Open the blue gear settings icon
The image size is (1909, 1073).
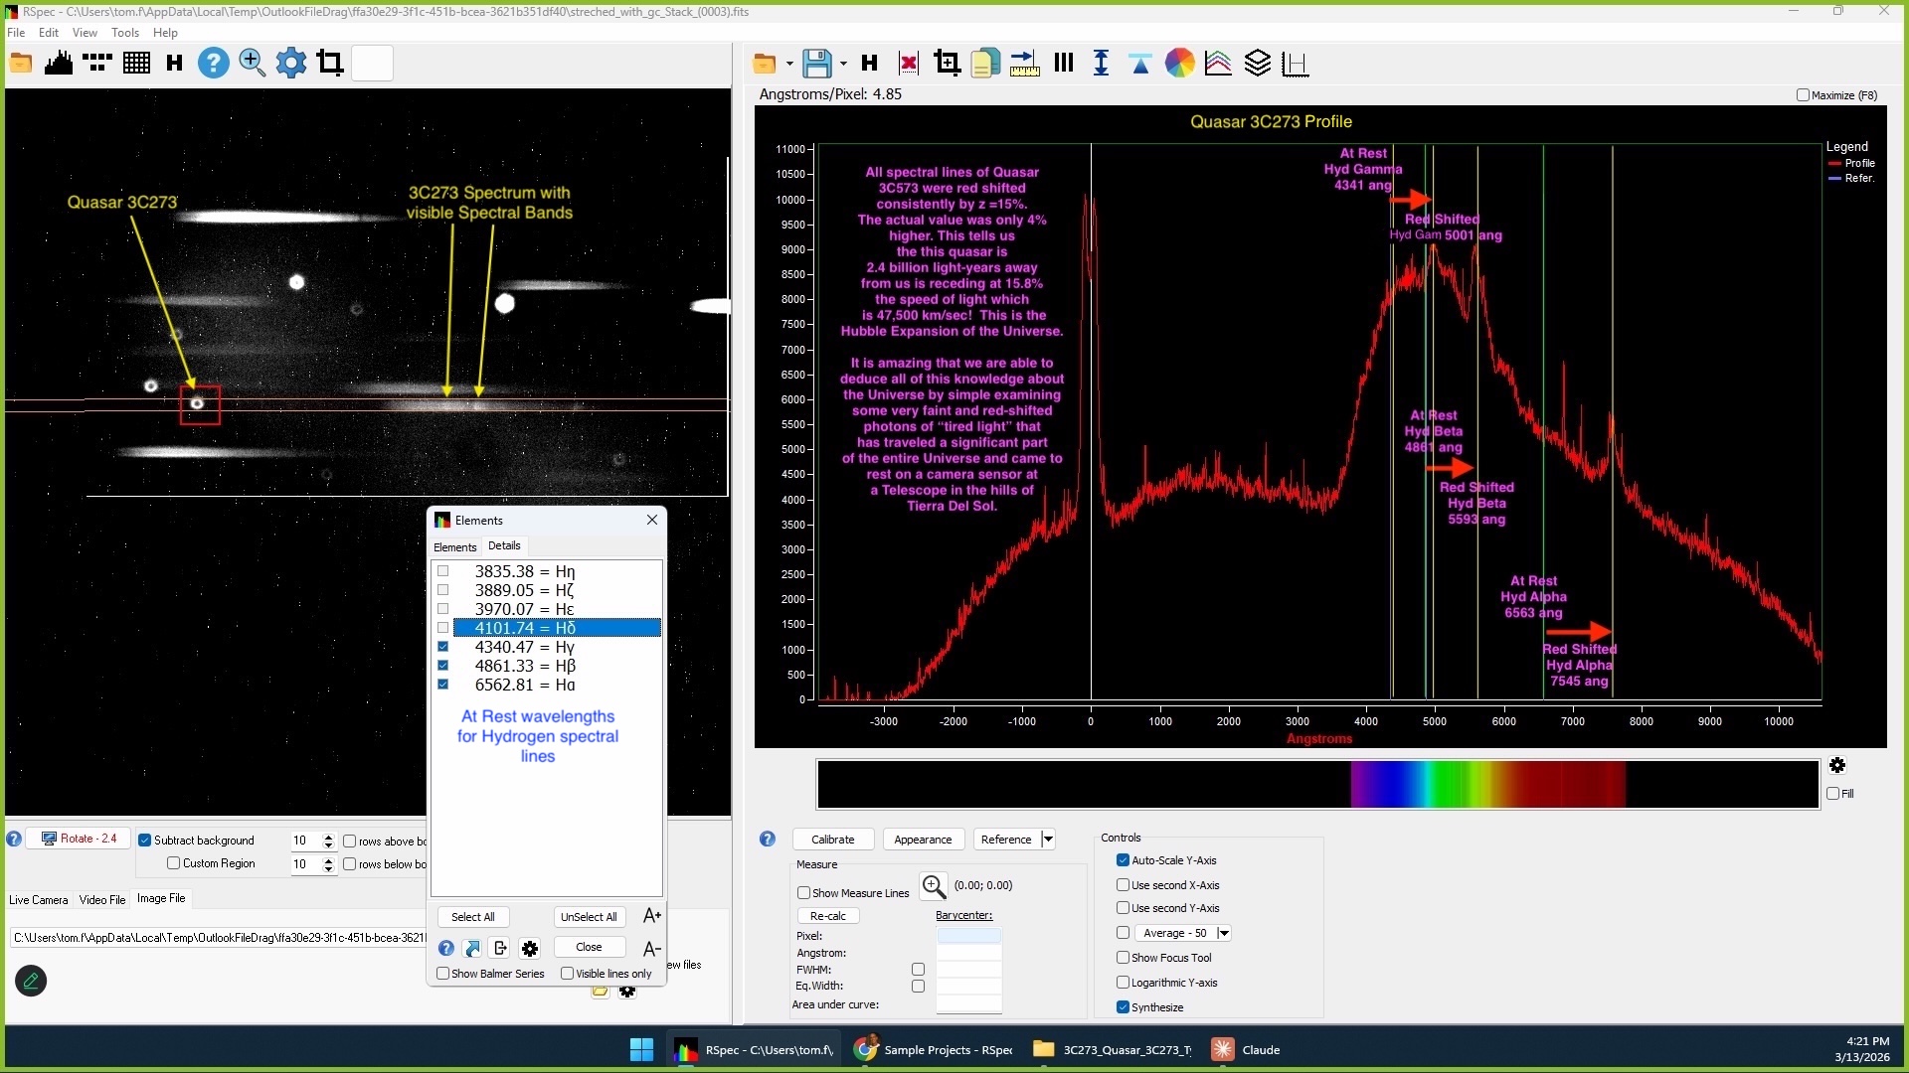coord(290,64)
